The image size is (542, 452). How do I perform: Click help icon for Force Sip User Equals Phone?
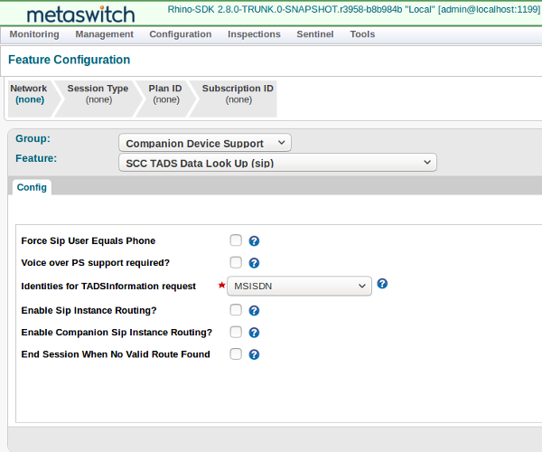(x=254, y=241)
